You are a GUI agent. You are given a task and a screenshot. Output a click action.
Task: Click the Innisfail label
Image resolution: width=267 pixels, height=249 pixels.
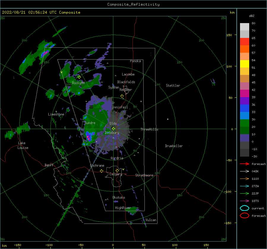click(x=120, y=107)
